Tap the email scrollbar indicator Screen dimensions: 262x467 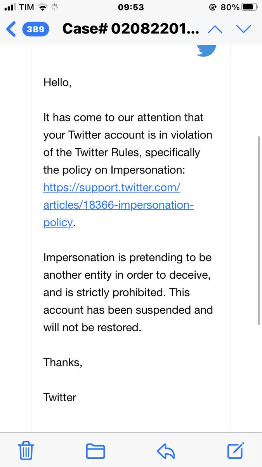point(259,230)
